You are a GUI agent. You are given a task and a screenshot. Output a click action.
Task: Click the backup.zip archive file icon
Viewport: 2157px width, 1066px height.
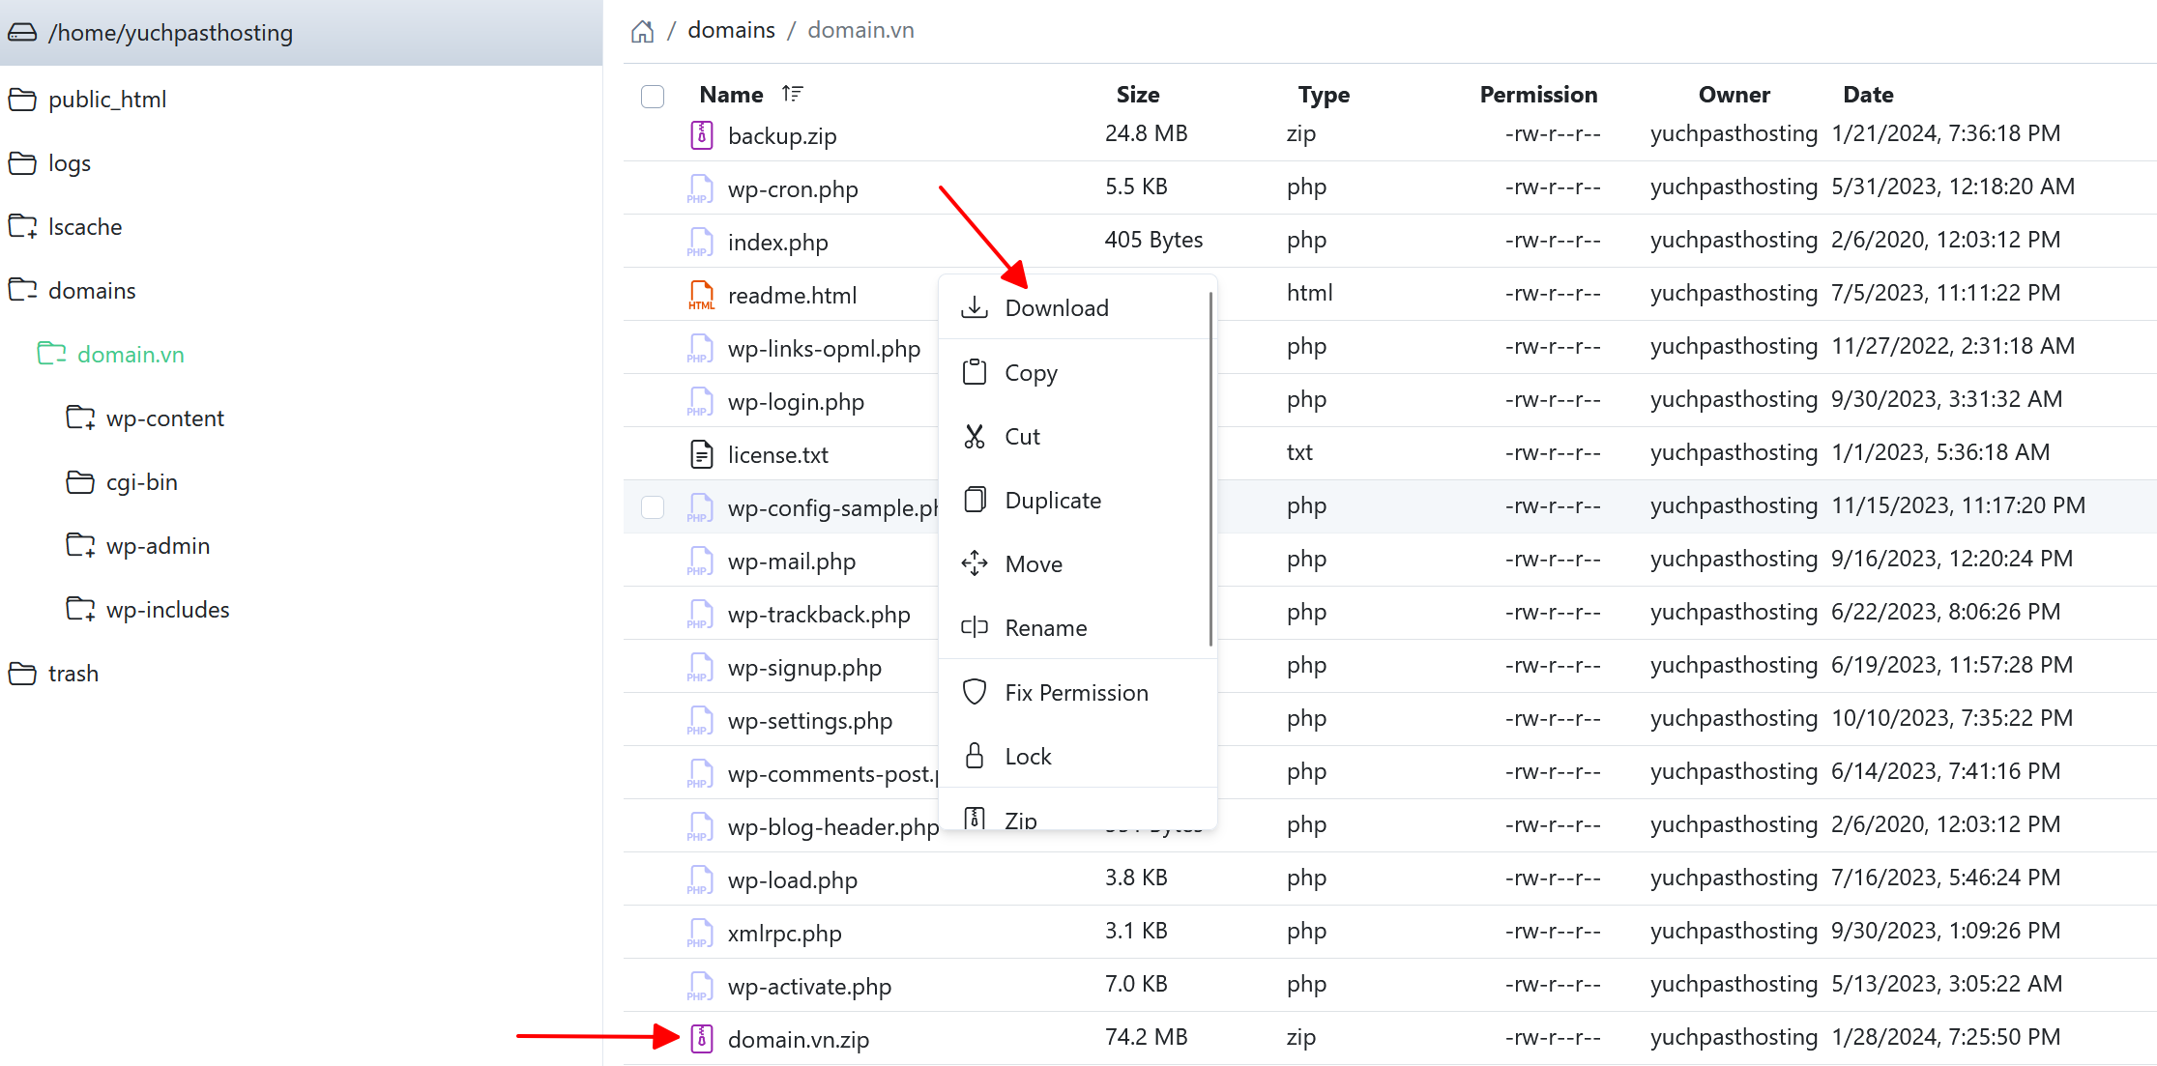tap(702, 135)
